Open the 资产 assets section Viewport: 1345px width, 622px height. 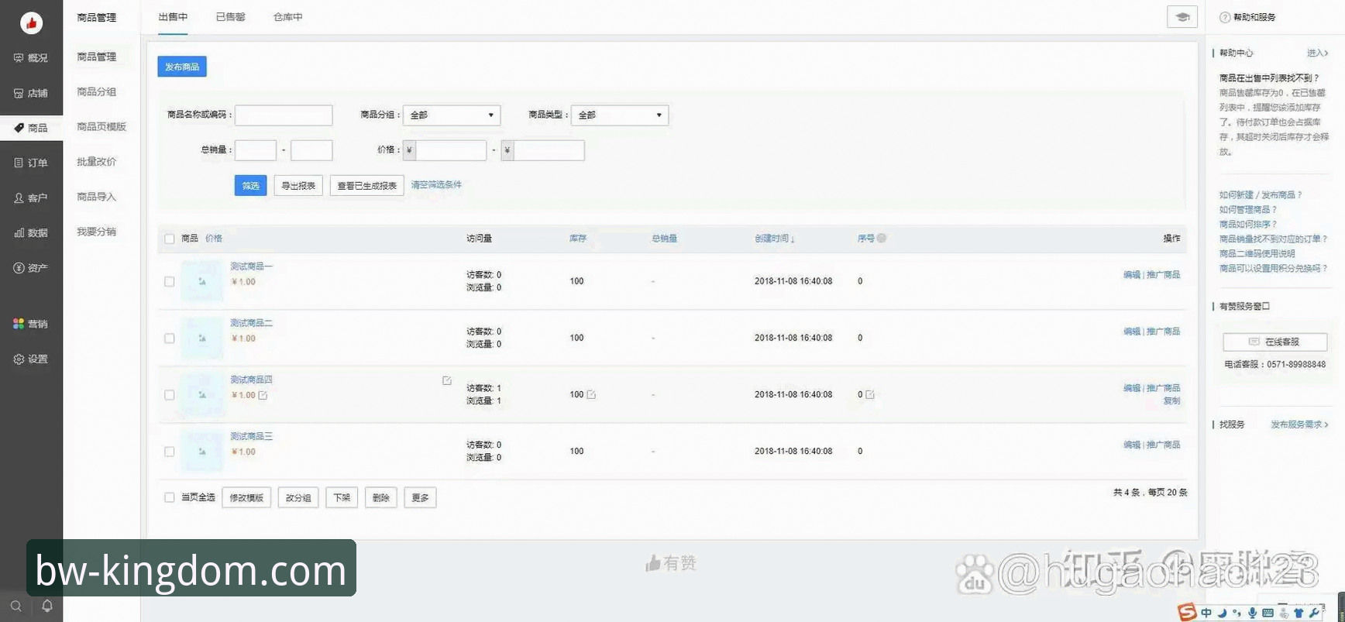(31, 268)
